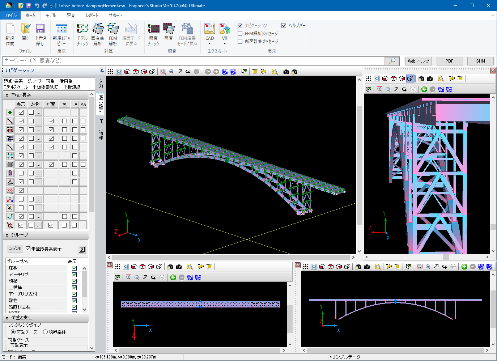Viewport: 497px width, 361px height.
Task: Open the PDF help button
Action: pos(449,61)
